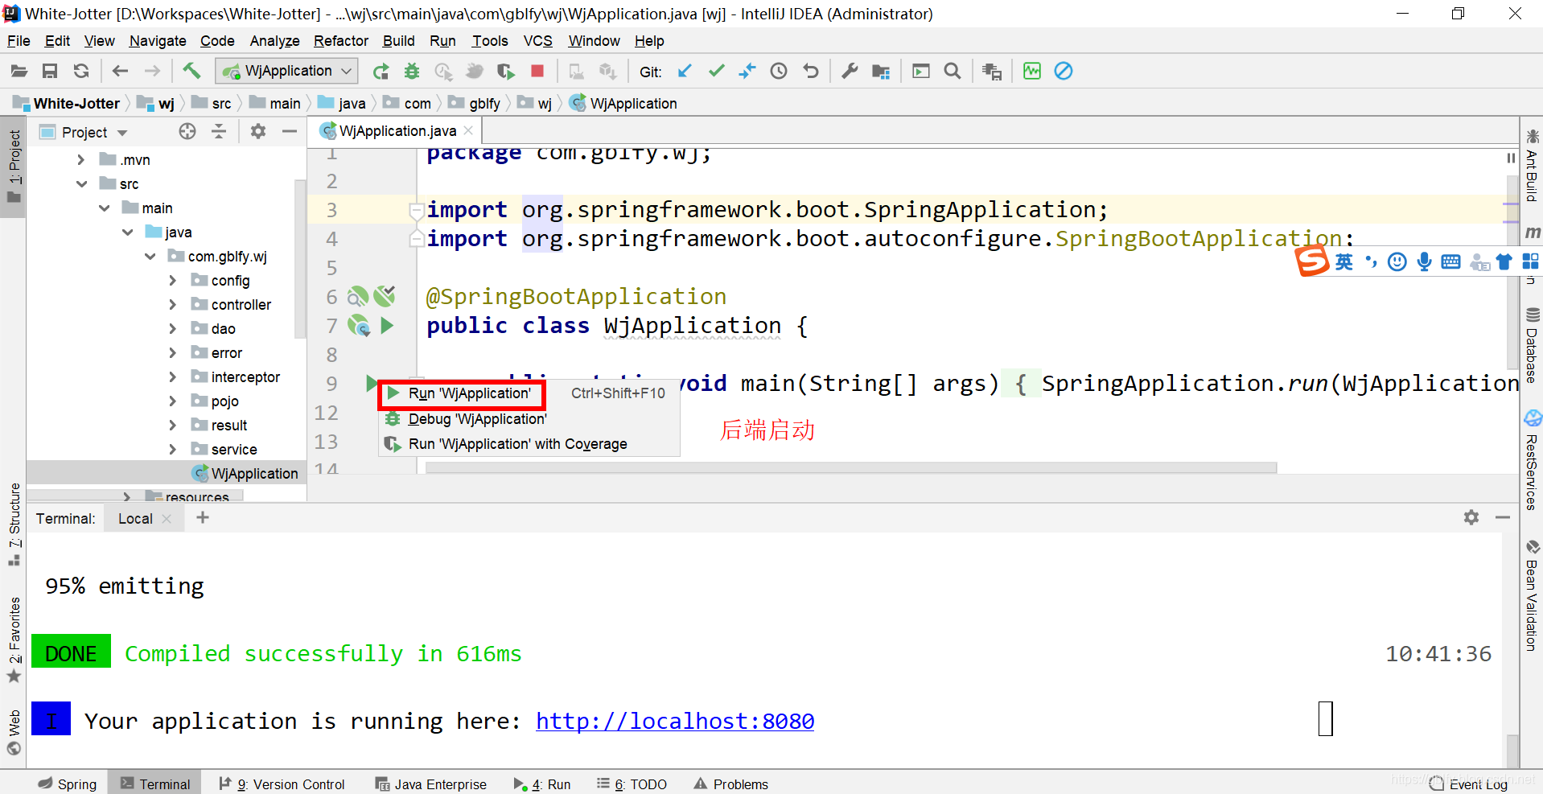Click the Git revert undo icon
This screenshot has width=1543, height=794.
(811, 72)
